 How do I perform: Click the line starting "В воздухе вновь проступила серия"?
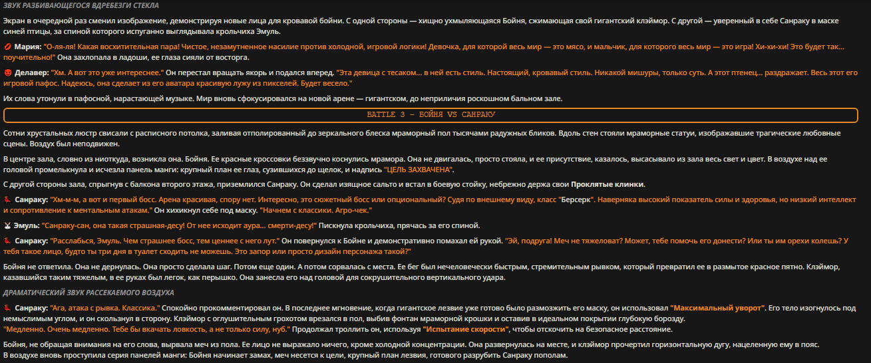click(x=285, y=356)
